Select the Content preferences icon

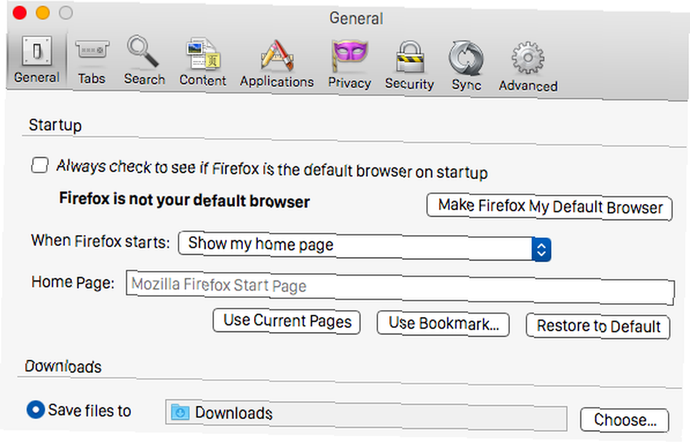coord(203,54)
